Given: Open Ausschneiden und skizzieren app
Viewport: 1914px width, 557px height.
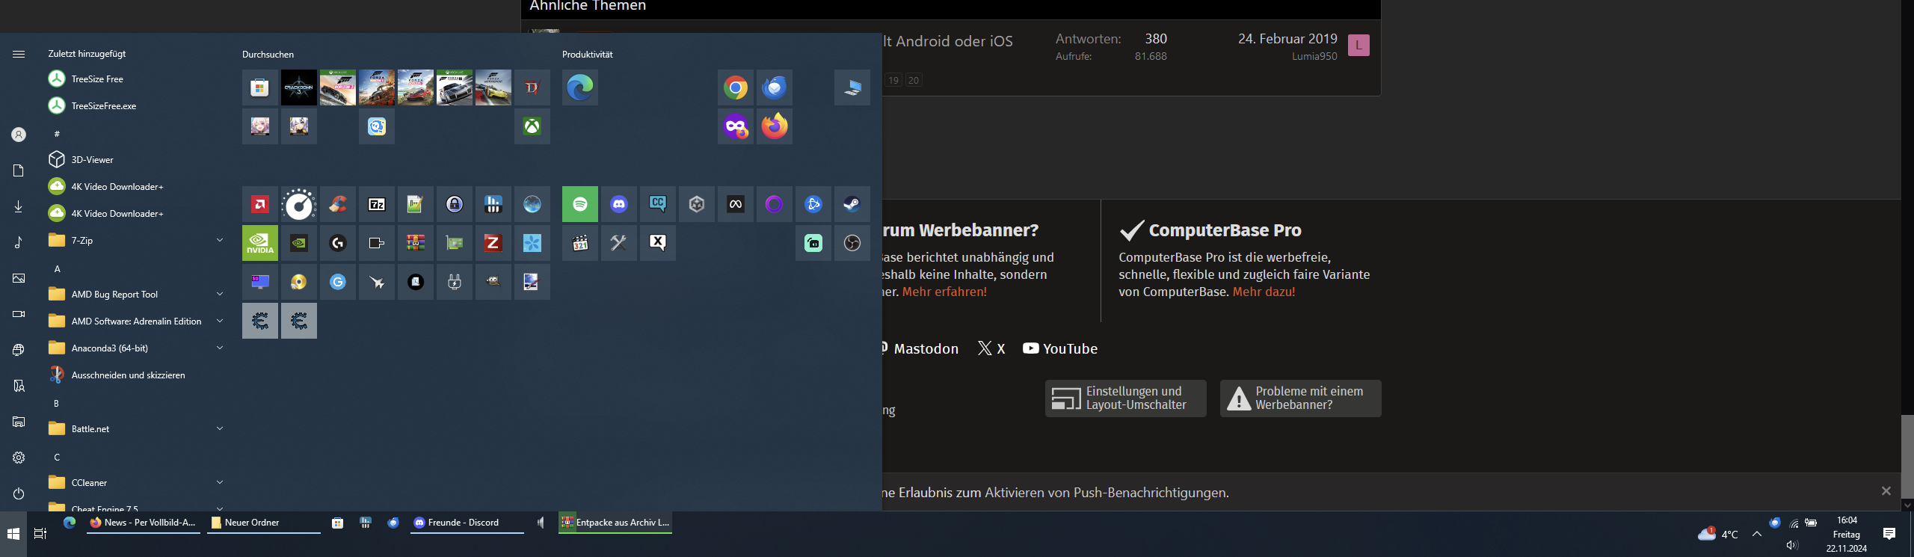Looking at the screenshot, I should (135, 375).
